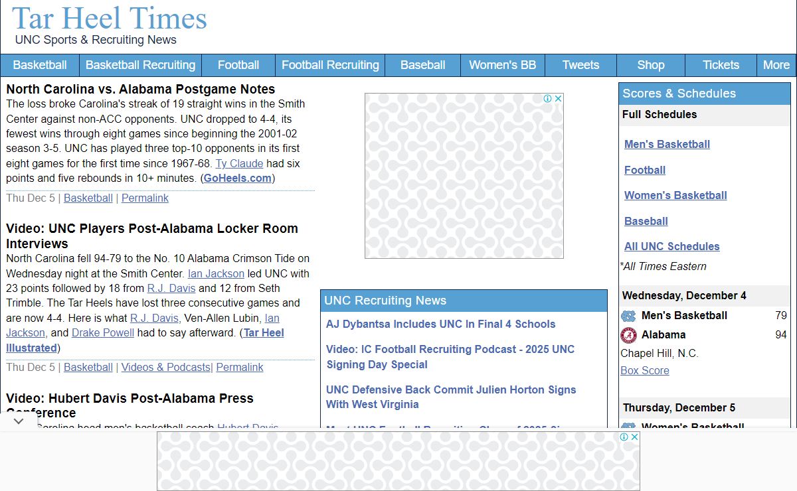Open the Women's Basketball full schedule link

click(x=675, y=195)
